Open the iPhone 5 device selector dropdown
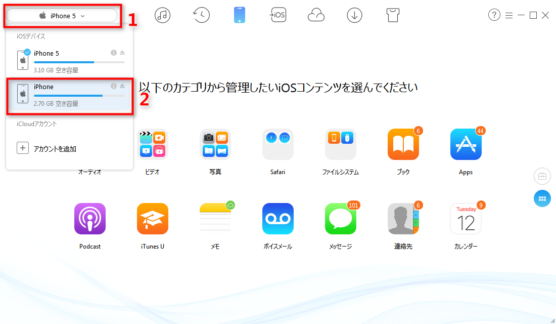The height and width of the screenshot is (324, 556). pyautogui.click(x=62, y=16)
